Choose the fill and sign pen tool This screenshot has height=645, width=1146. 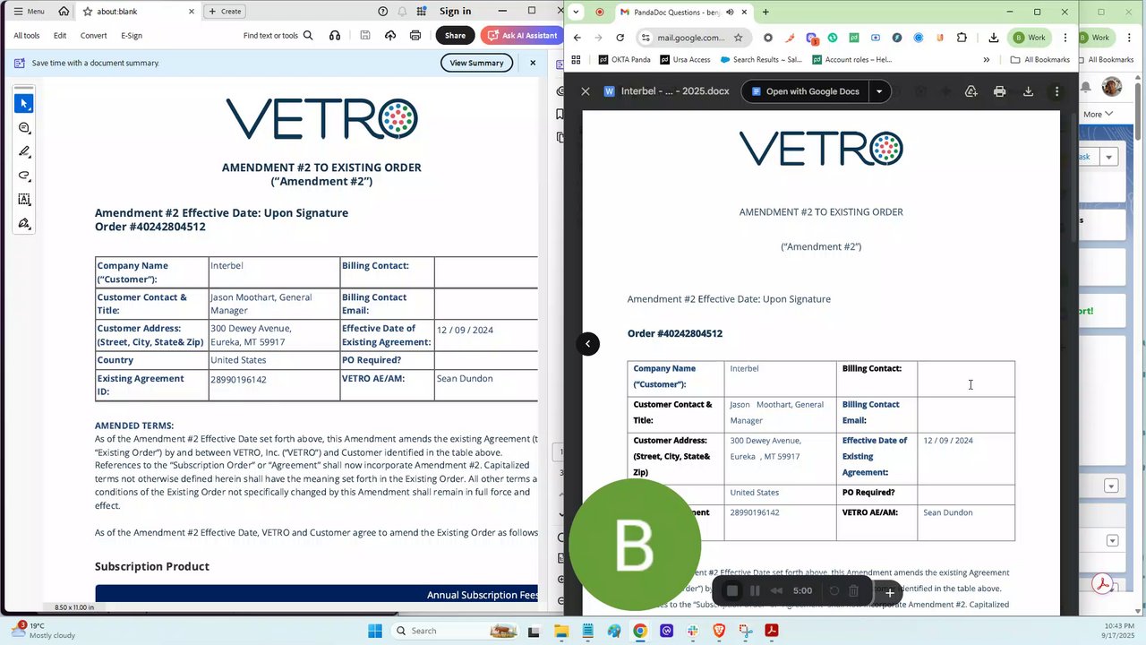point(24,223)
